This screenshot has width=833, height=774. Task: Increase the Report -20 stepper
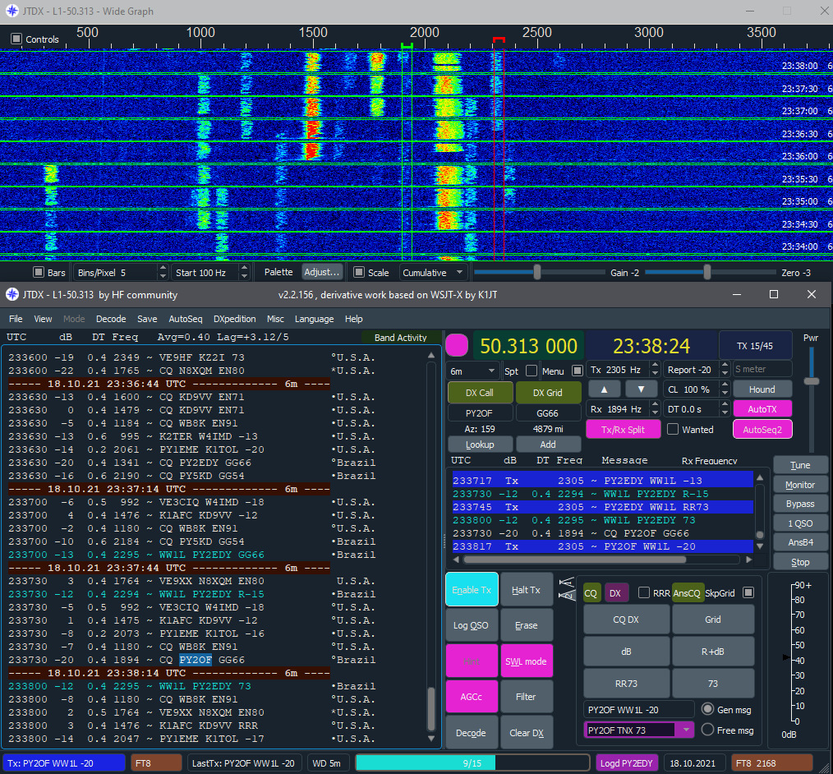(725, 366)
